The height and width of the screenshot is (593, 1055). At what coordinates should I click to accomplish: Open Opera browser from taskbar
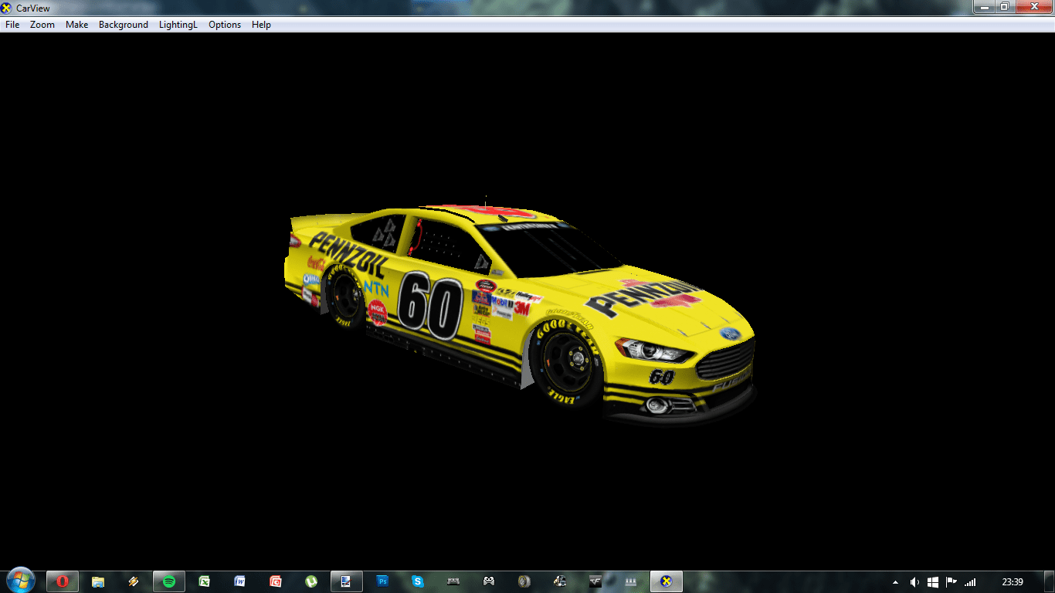pos(63,581)
